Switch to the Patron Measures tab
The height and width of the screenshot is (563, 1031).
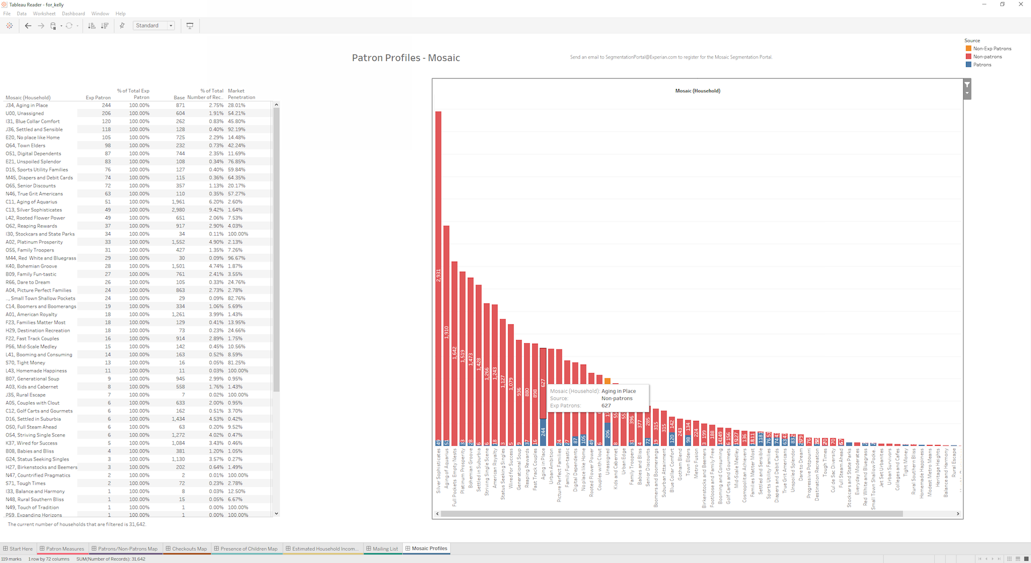tap(62, 549)
